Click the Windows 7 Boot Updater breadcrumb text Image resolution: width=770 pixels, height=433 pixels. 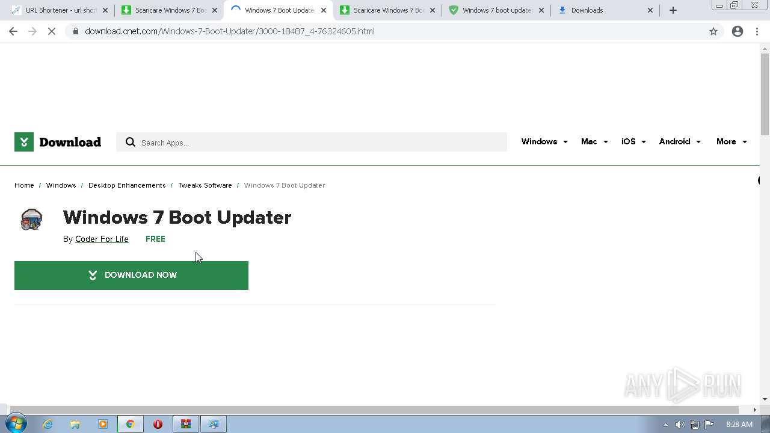click(x=285, y=185)
